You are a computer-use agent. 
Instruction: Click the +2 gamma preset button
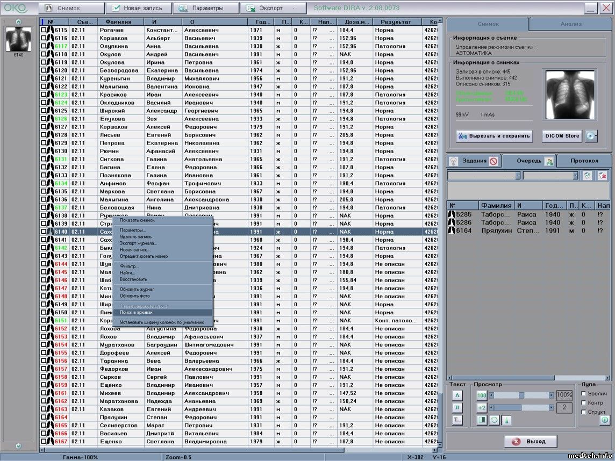pos(482,408)
